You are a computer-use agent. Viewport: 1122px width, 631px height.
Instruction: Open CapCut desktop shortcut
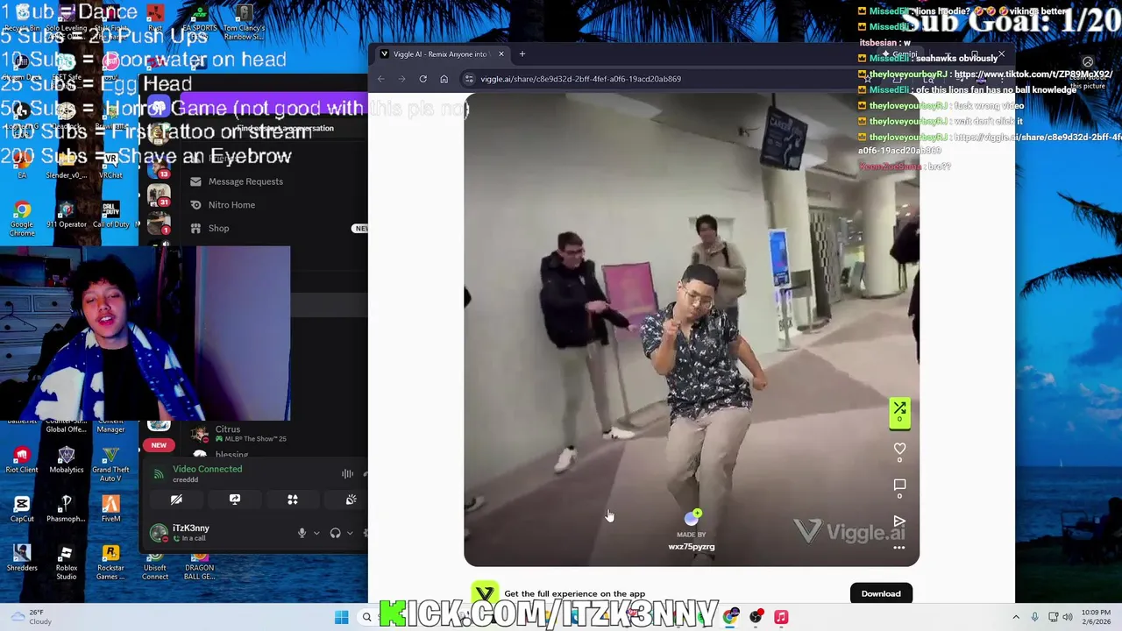point(22,509)
